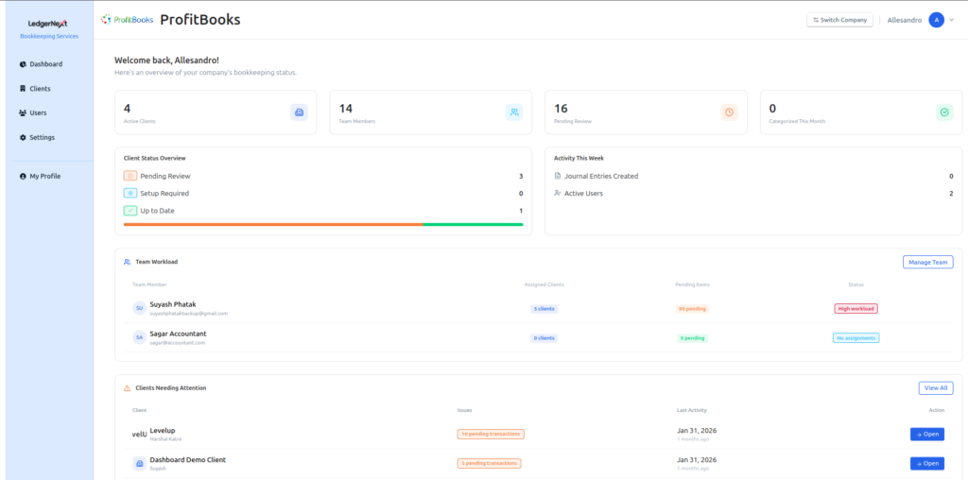The width and height of the screenshot is (968, 480).
Task: Click the email suyashphatakbackup@gmail.com
Action: (x=189, y=314)
